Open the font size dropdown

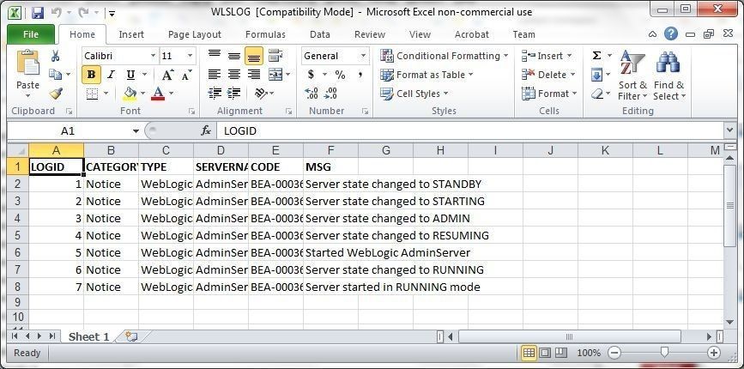[190, 56]
